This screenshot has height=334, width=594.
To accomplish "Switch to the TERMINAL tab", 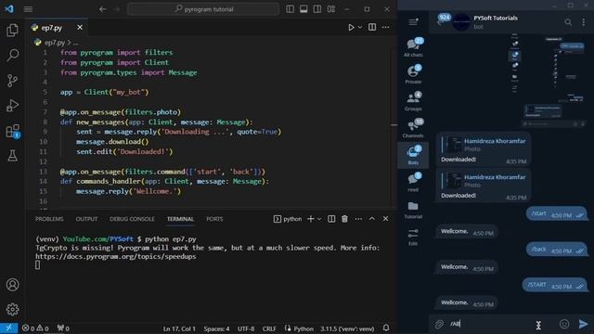I will [x=180, y=219].
